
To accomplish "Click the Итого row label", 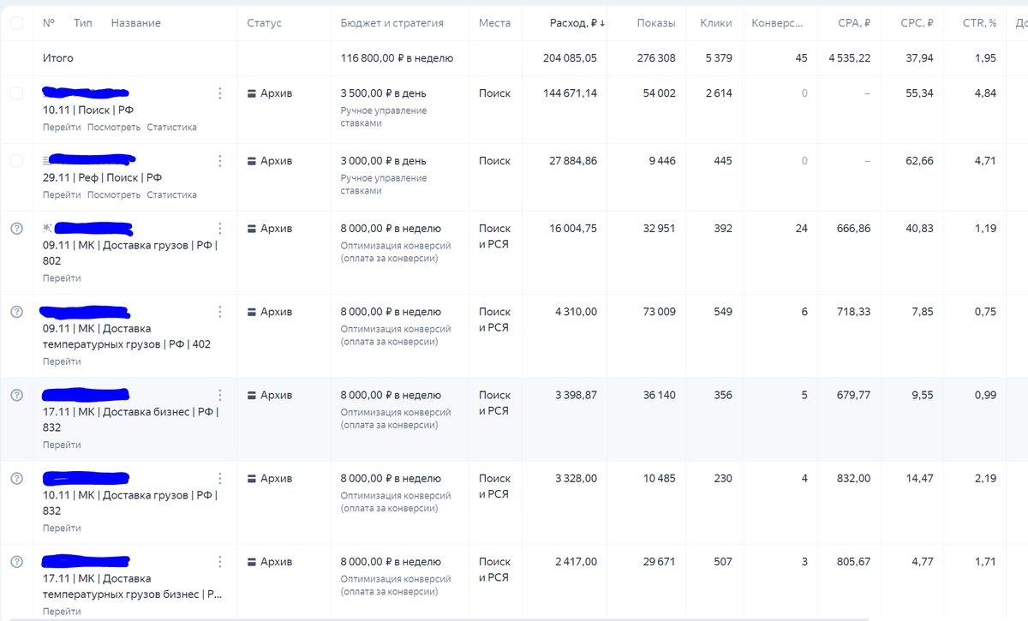I will [58, 58].
